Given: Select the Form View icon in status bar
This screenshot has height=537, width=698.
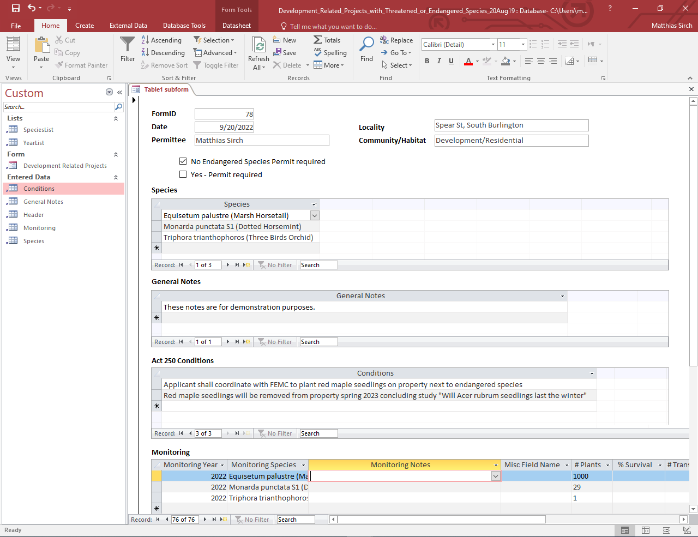Looking at the screenshot, I should point(625,530).
